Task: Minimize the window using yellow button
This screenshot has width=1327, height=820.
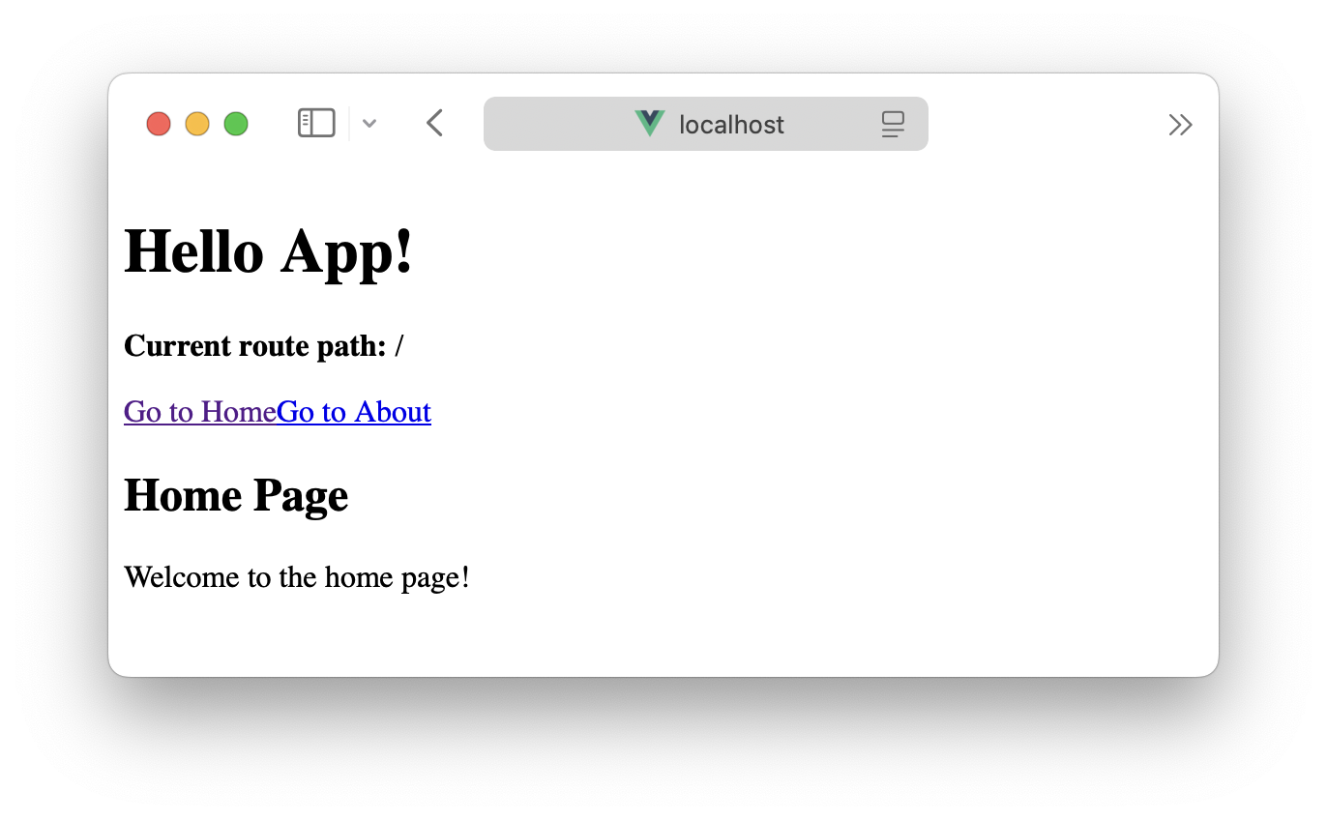Action: pyautogui.click(x=197, y=124)
